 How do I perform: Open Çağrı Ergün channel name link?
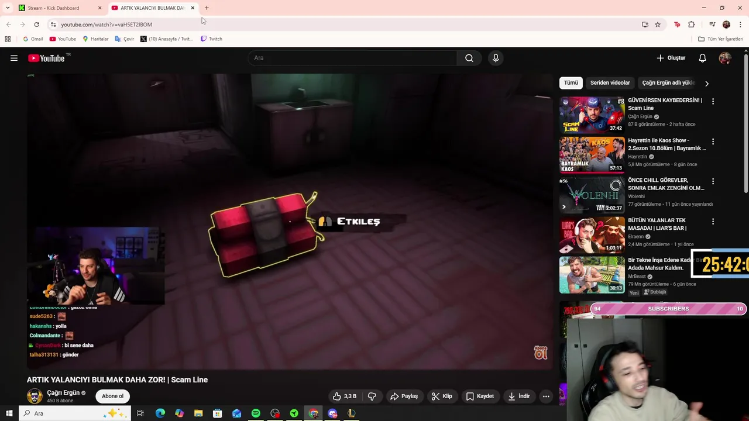[63, 393]
